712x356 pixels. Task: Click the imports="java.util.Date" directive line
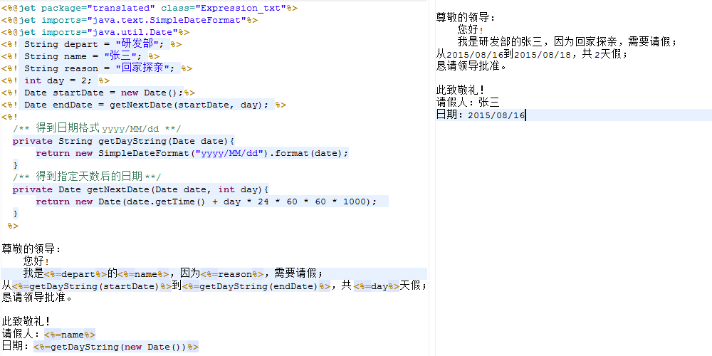(x=95, y=32)
